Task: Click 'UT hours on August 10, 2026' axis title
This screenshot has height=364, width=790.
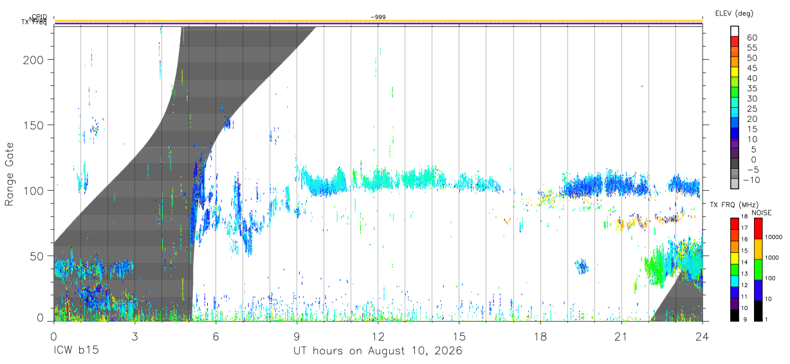Action: [x=378, y=351]
